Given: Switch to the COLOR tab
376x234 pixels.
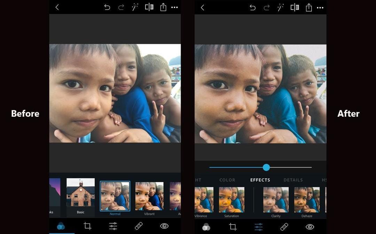Looking at the screenshot, I should coord(227,180).
